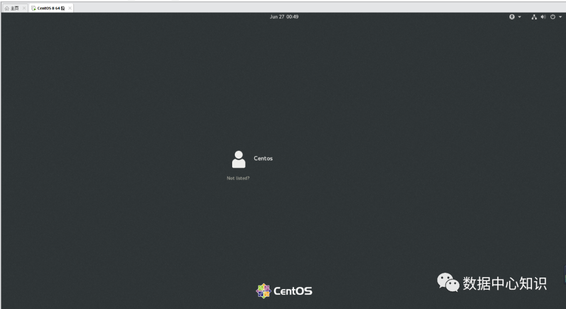Click the network connection icon
This screenshot has width=566, height=309.
pos(534,17)
